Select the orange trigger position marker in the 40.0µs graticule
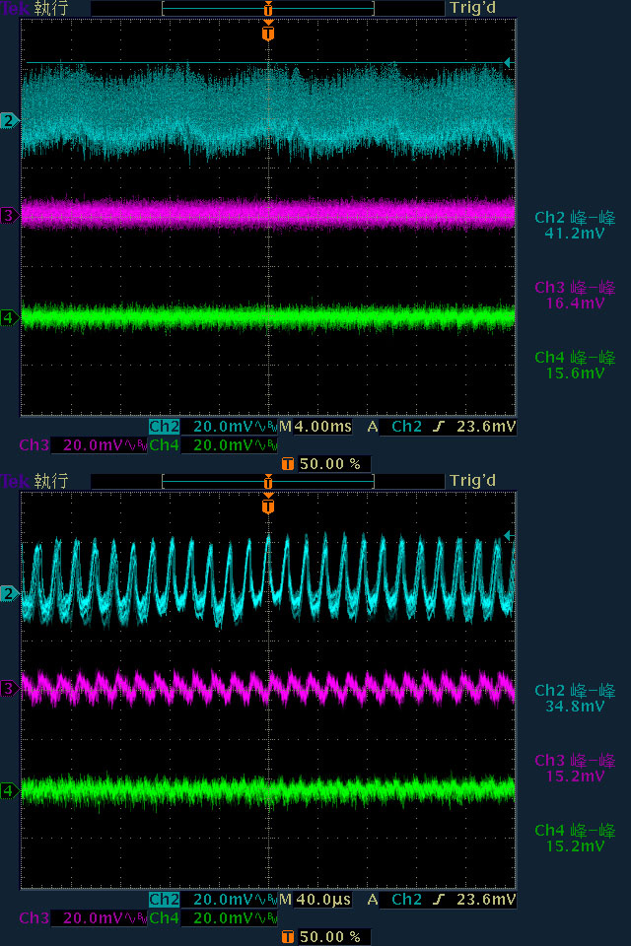 pos(268,505)
